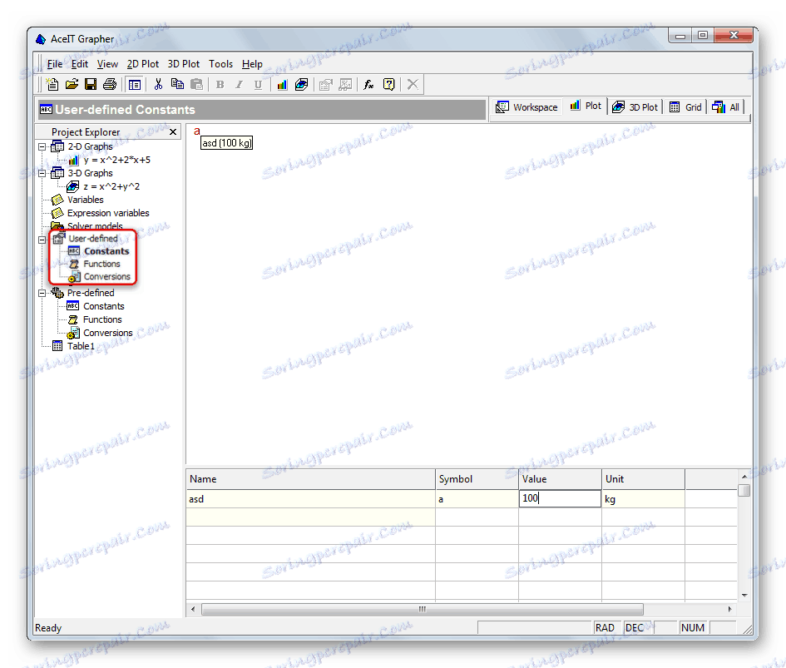Switch to the Grid view tab
The height and width of the screenshot is (668, 786).
pos(685,106)
